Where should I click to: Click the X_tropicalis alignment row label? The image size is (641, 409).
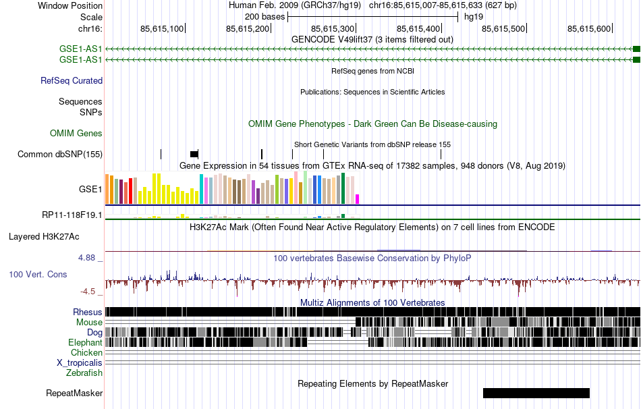80,363
